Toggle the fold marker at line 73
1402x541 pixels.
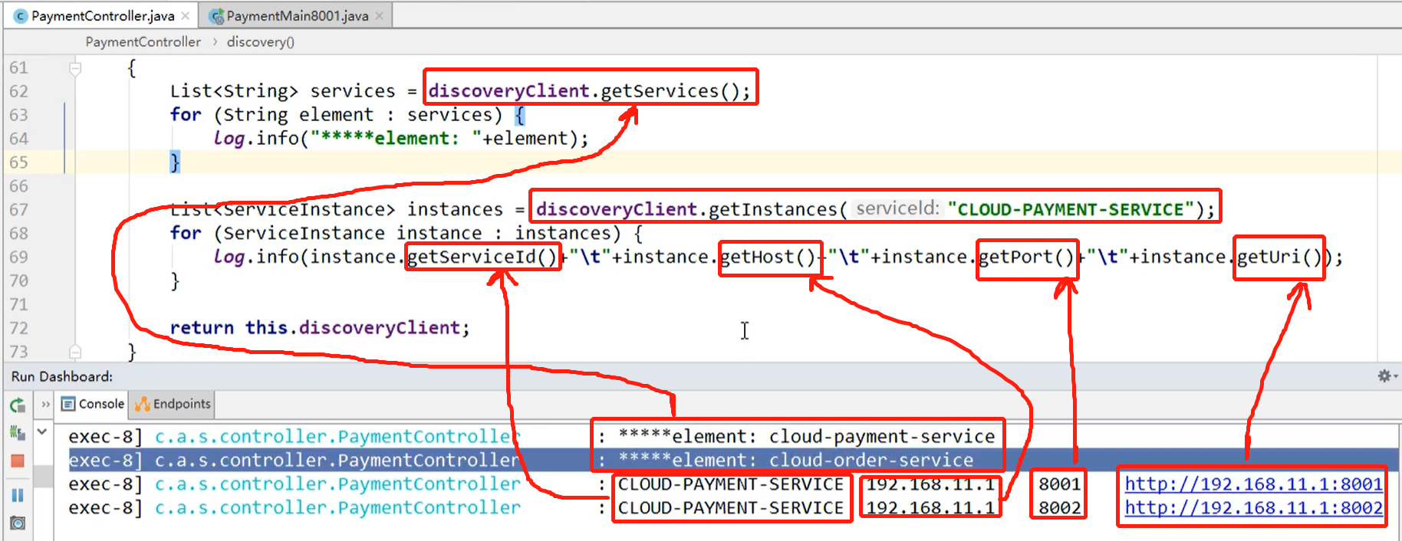click(75, 352)
